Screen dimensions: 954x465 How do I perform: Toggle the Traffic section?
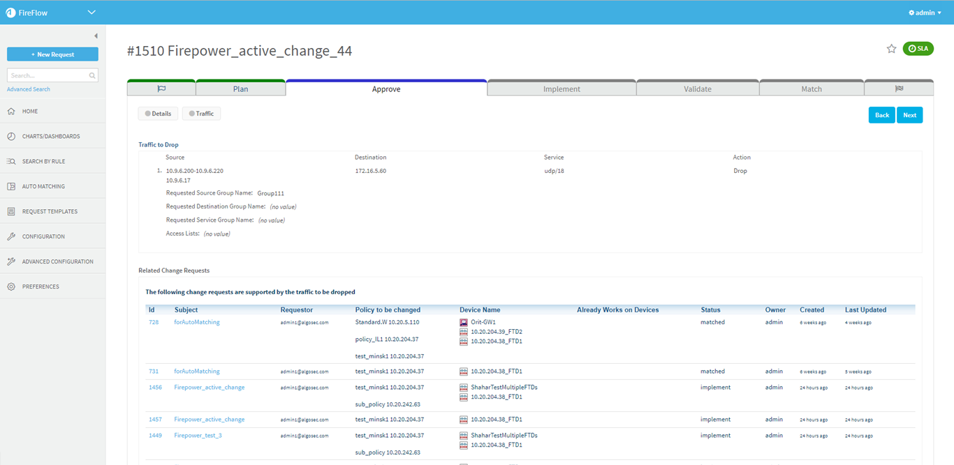tap(201, 114)
